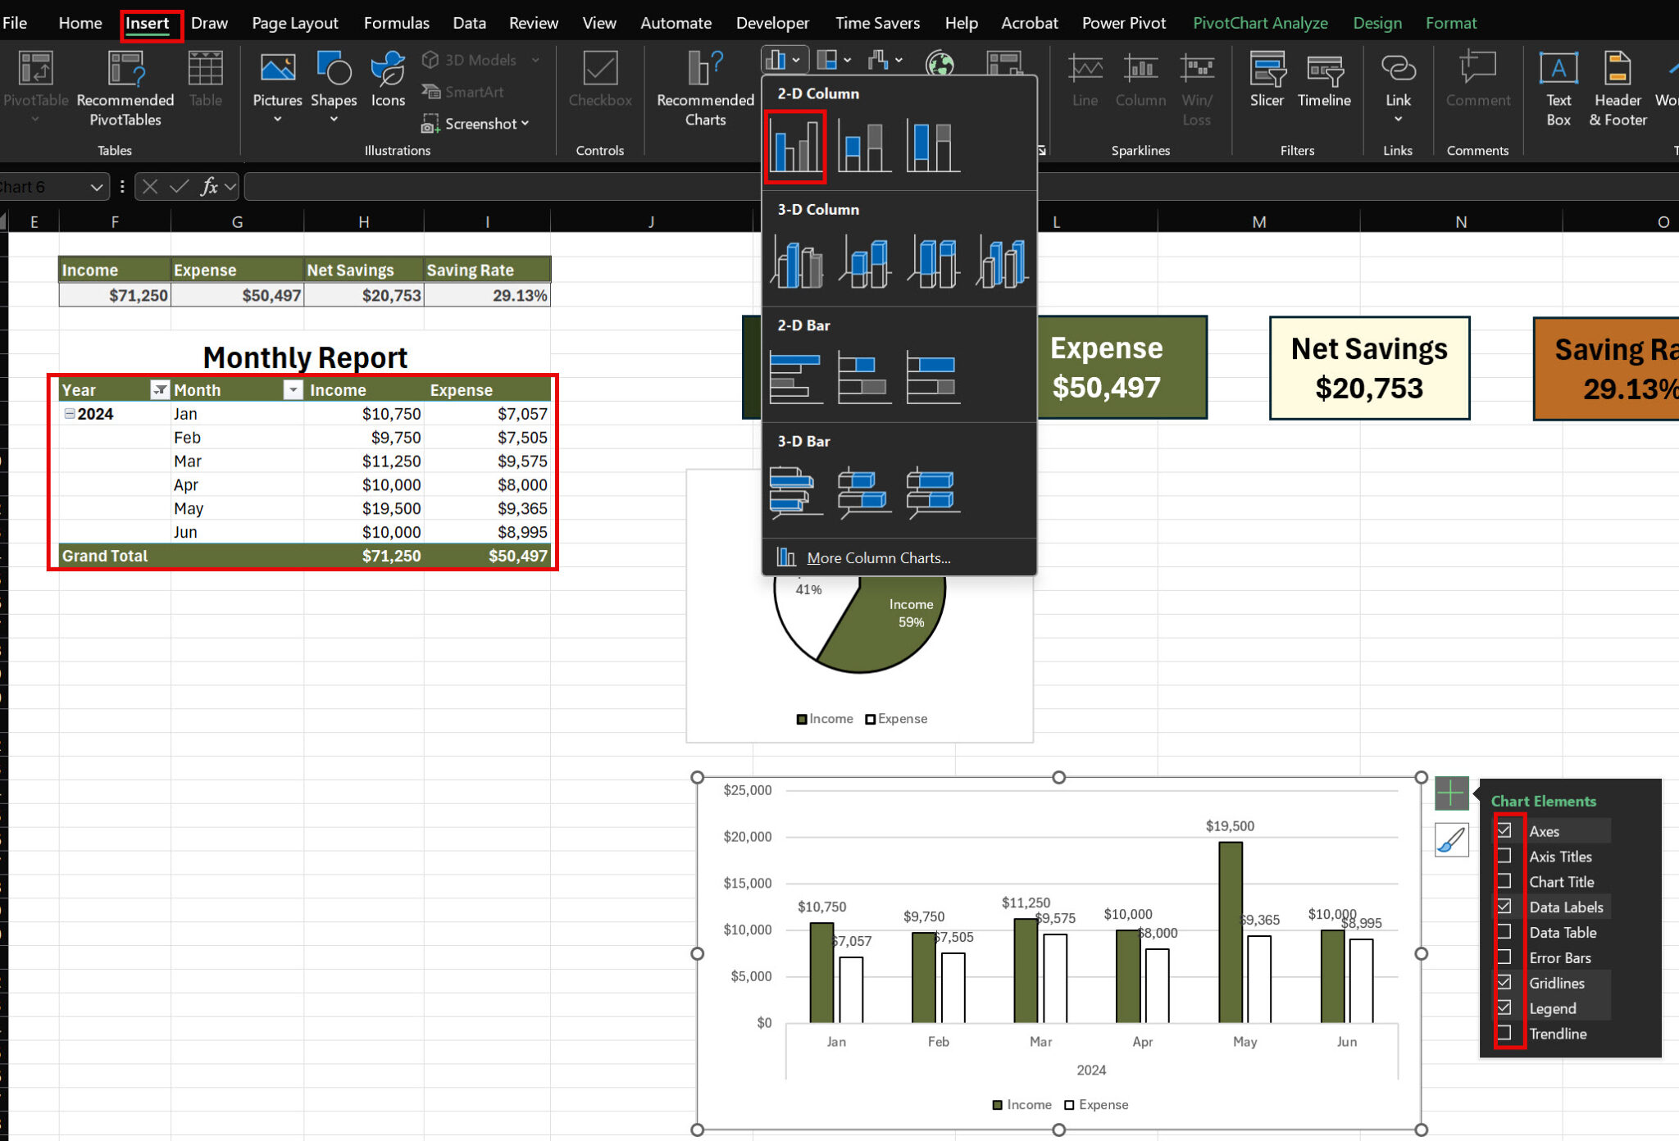The image size is (1679, 1141).
Task: Switch to the Formulas ribbon tab
Action: (396, 22)
